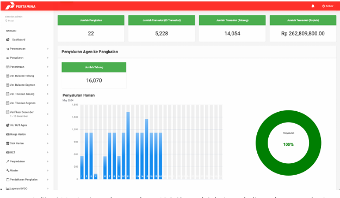This screenshot has width=340, height=198.
Task: Click the Penyaluran truck icon
Action: tap(8, 58)
